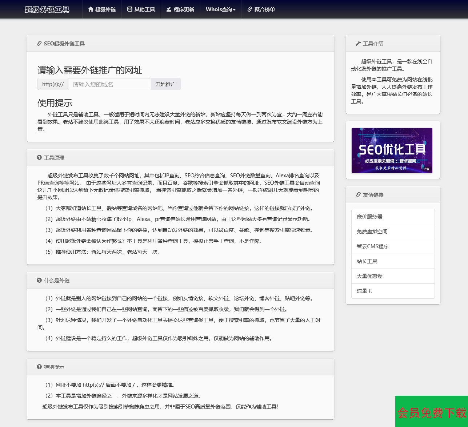Open the Whois查询 dropdown menu
The height and width of the screenshot is (427, 468).
tap(221, 9)
